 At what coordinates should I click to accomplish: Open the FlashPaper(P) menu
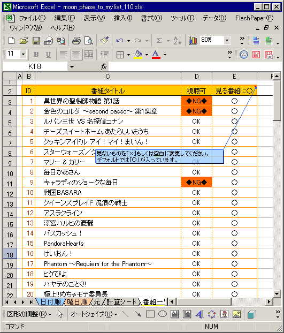click(254, 18)
